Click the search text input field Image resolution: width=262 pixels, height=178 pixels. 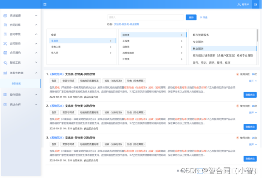(146, 17)
